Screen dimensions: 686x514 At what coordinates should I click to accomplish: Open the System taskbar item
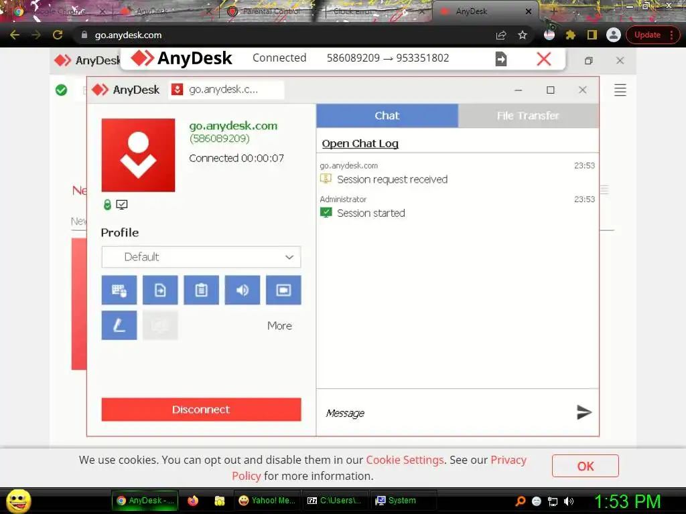pos(403,501)
